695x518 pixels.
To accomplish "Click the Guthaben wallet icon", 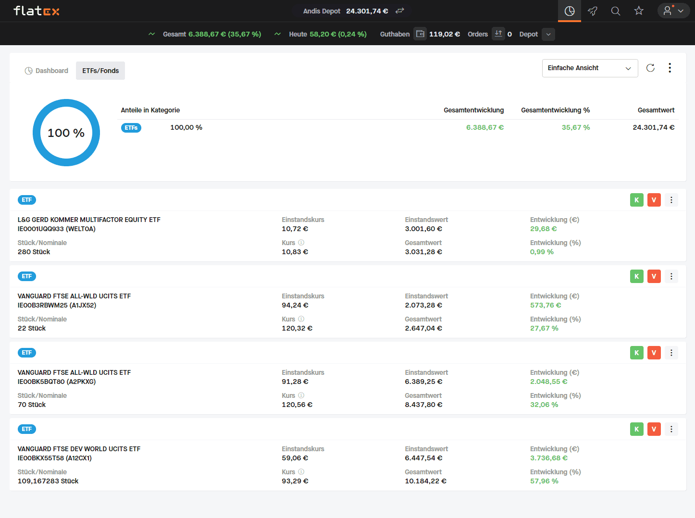I will [x=420, y=34].
